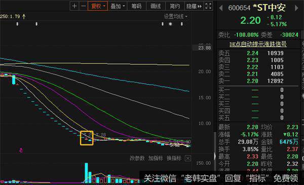Image resolution: width=304 pixels, height=185 pixels.
Task: Click 加指标 to add an indicator
Action: [x=156, y=159]
